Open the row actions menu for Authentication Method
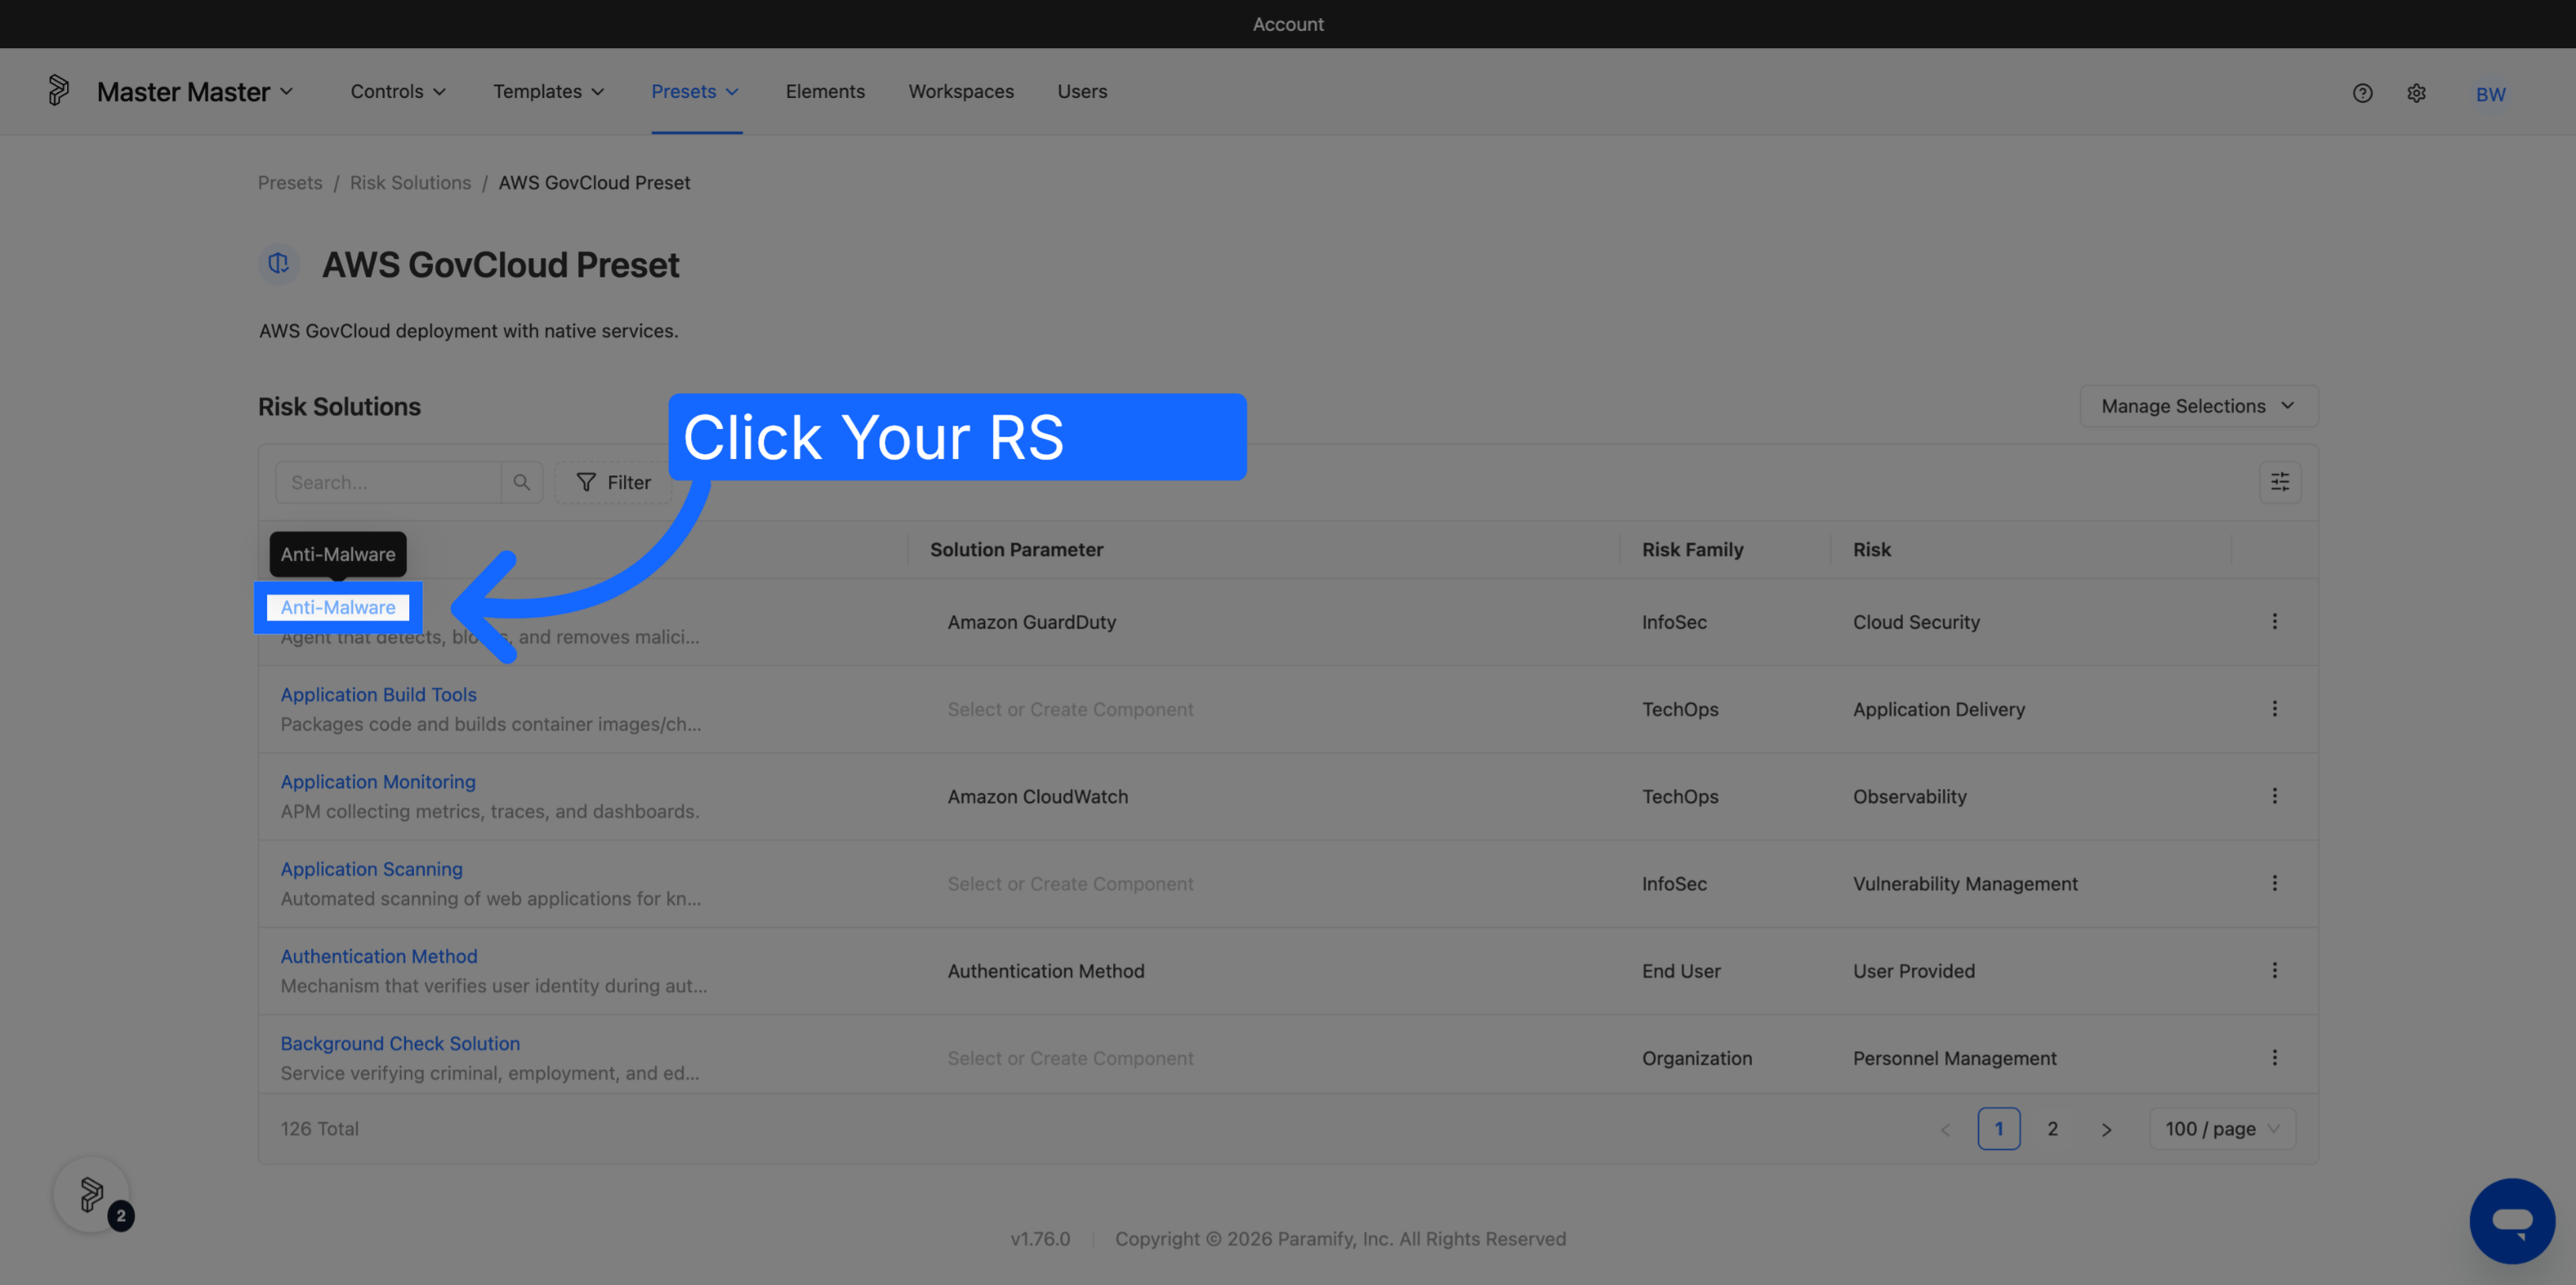 coord(2274,970)
